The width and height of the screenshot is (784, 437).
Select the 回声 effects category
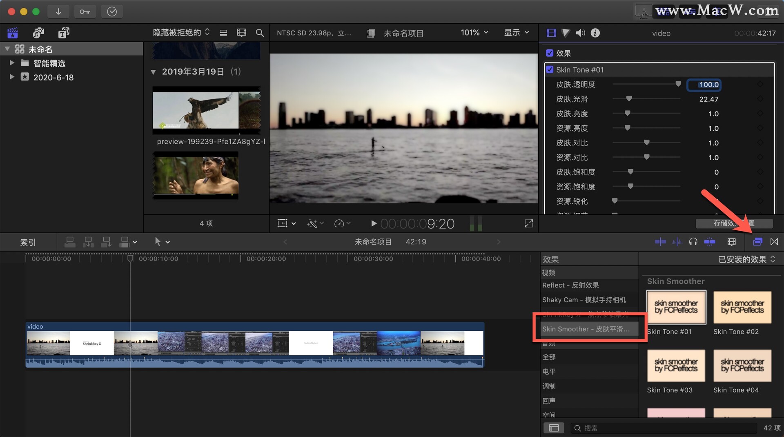[x=589, y=401]
